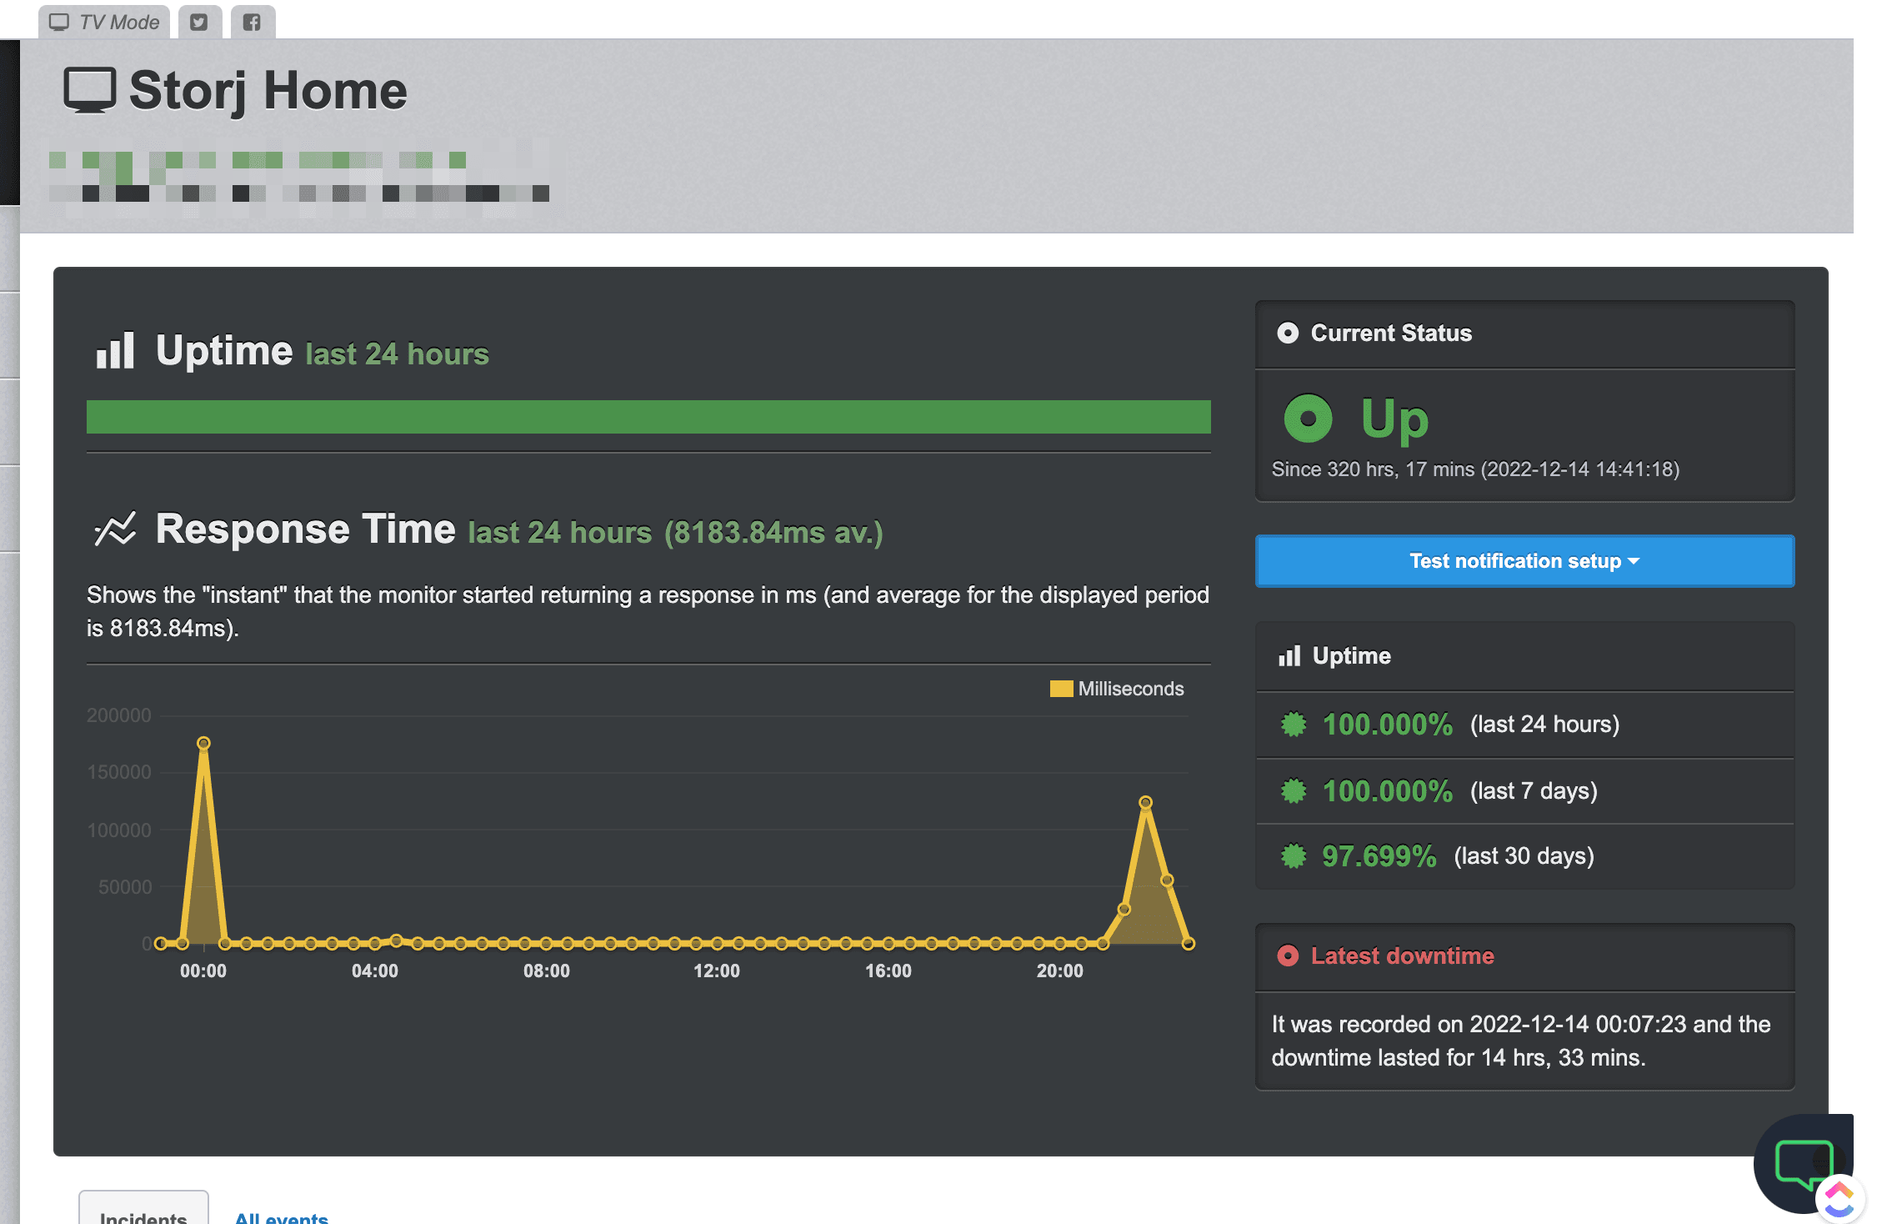Open the All events tab
This screenshot has width=1887, height=1224.
pos(282,1217)
